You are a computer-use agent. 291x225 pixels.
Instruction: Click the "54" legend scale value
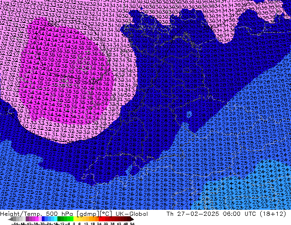132,224
